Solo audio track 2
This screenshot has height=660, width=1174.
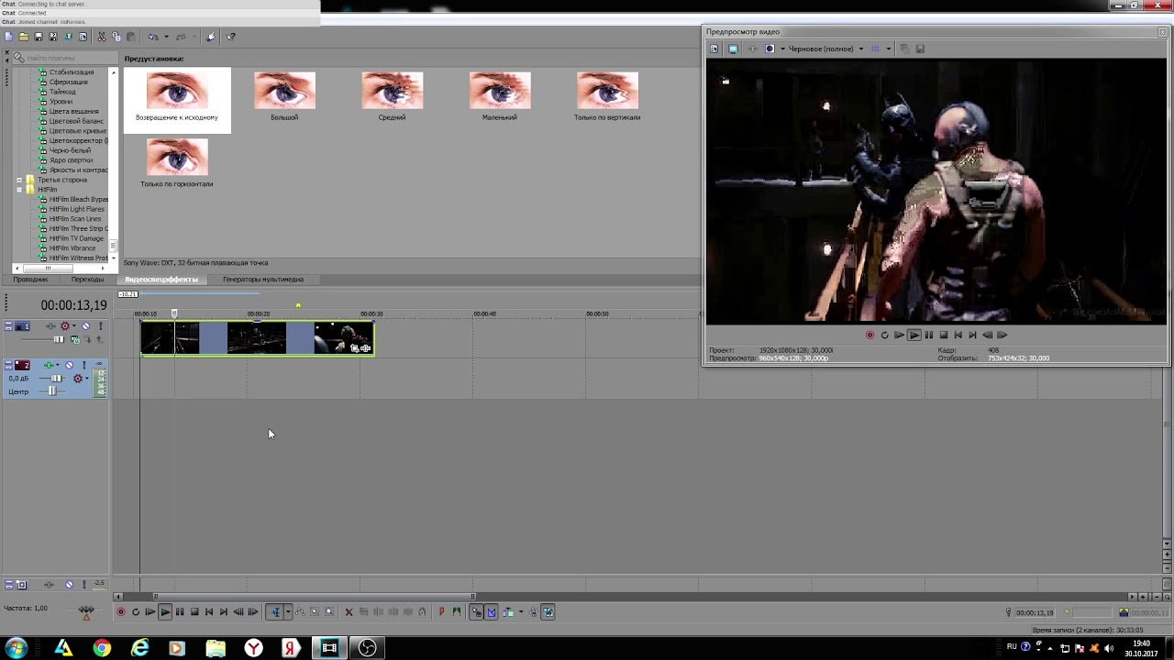[x=84, y=365]
